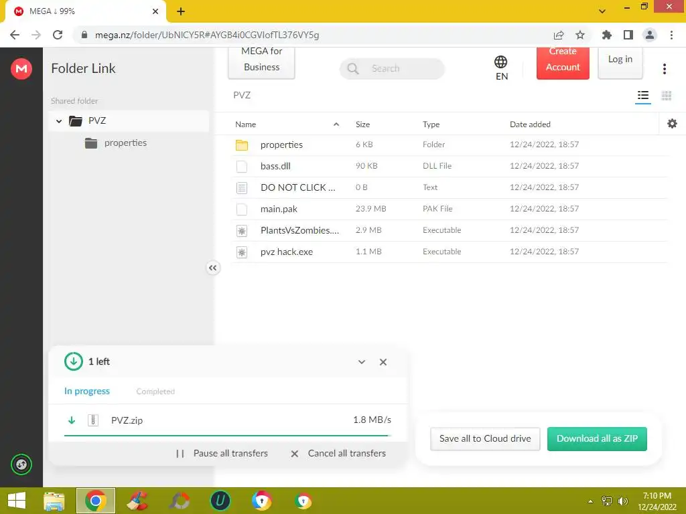The width and height of the screenshot is (686, 514).
Task: Click the PVZ.zip download progress bar
Action: click(x=228, y=436)
